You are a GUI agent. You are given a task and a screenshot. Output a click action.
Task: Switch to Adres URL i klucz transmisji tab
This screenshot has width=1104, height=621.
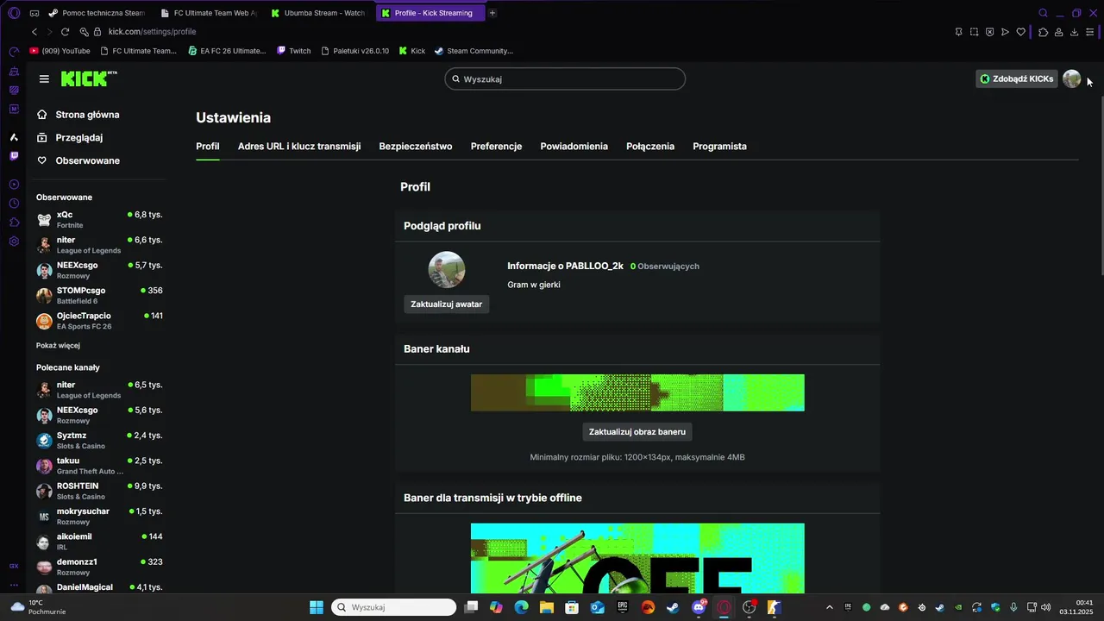pos(299,146)
